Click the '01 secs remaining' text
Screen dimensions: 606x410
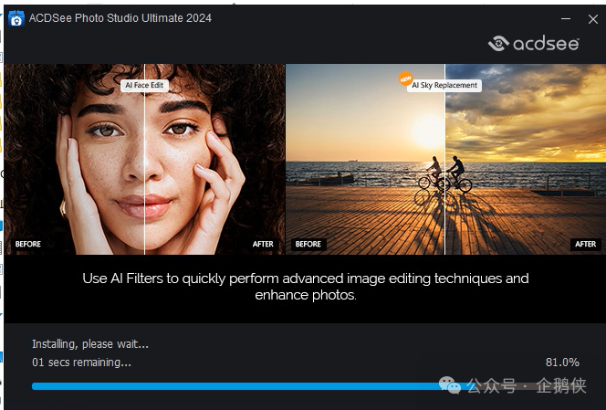pos(81,363)
